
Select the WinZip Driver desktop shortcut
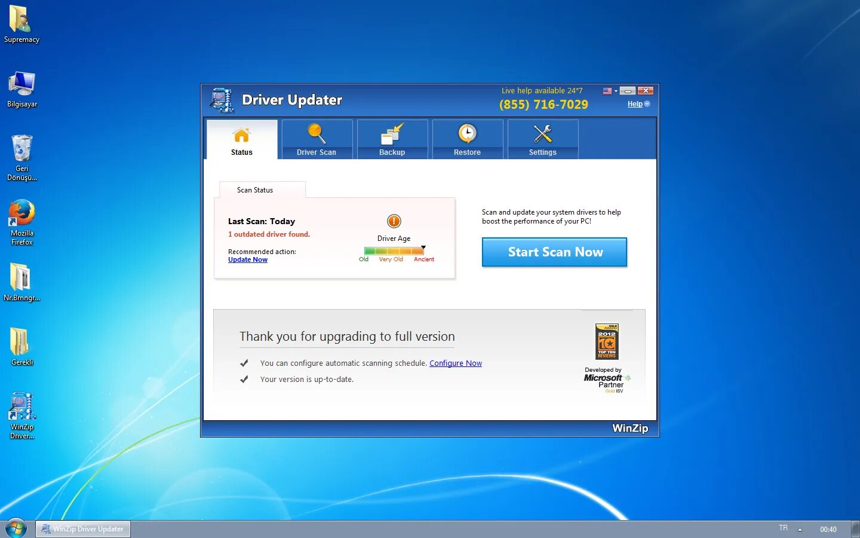[22, 416]
